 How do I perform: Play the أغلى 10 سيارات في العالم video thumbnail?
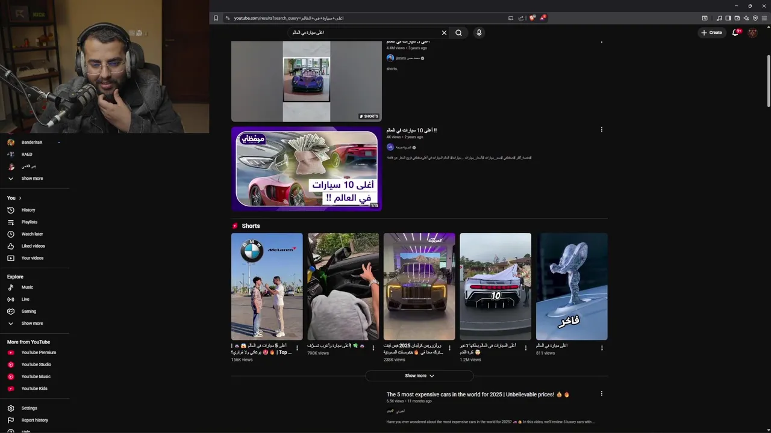(307, 169)
